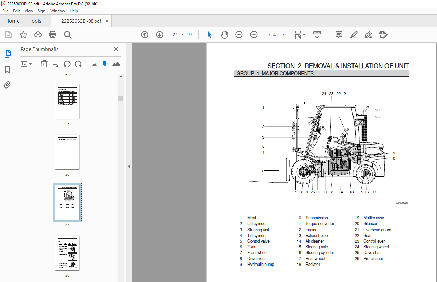This screenshot has height=282, width=437.
Task: Close the 22253033D-9E.pdf tab
Action: pyautogui.click(x=107, y=21)
